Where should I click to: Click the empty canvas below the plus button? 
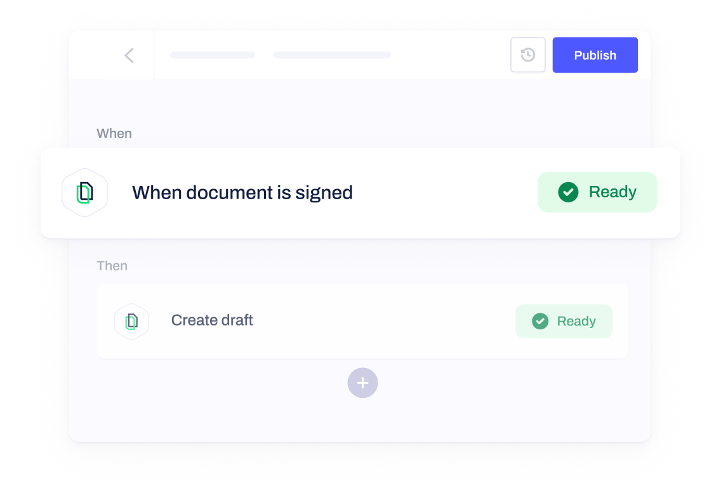[x=362, y=419]
